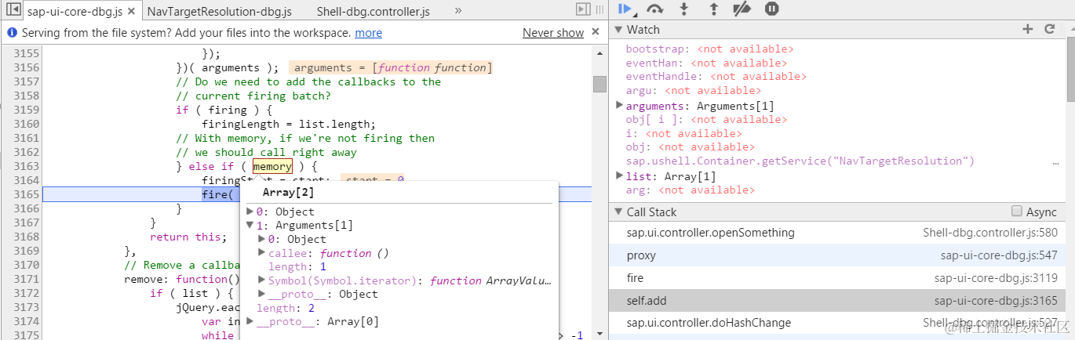
Task: Click 'length: 1' property in popup
Action: click(297, 267)
